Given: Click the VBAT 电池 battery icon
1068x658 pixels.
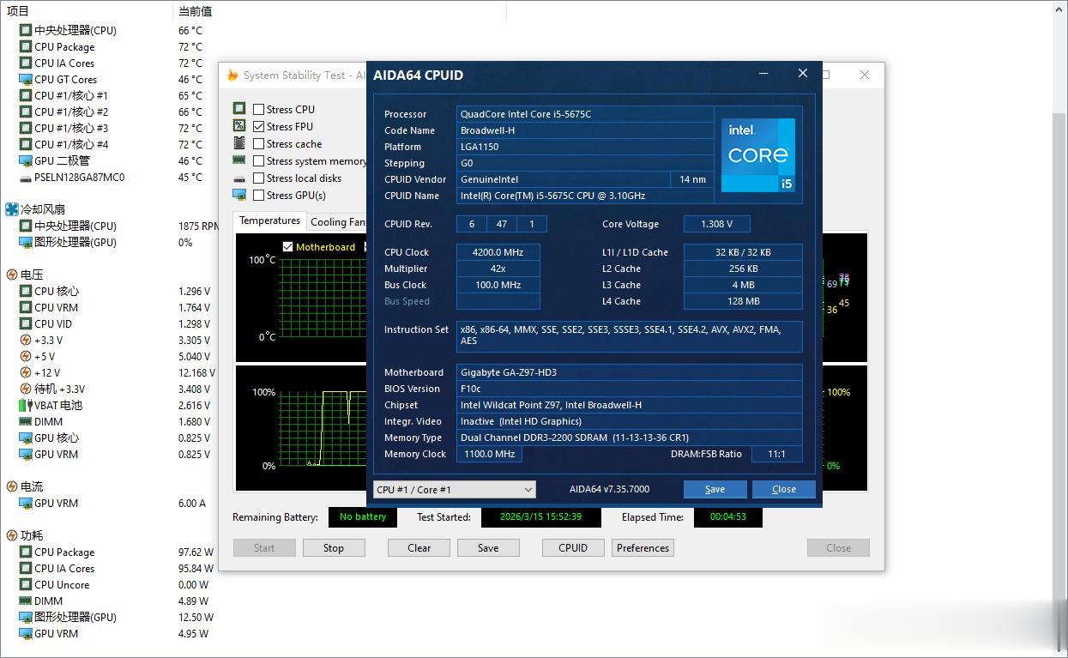Looking at the screenshot, I should [27, 405].
